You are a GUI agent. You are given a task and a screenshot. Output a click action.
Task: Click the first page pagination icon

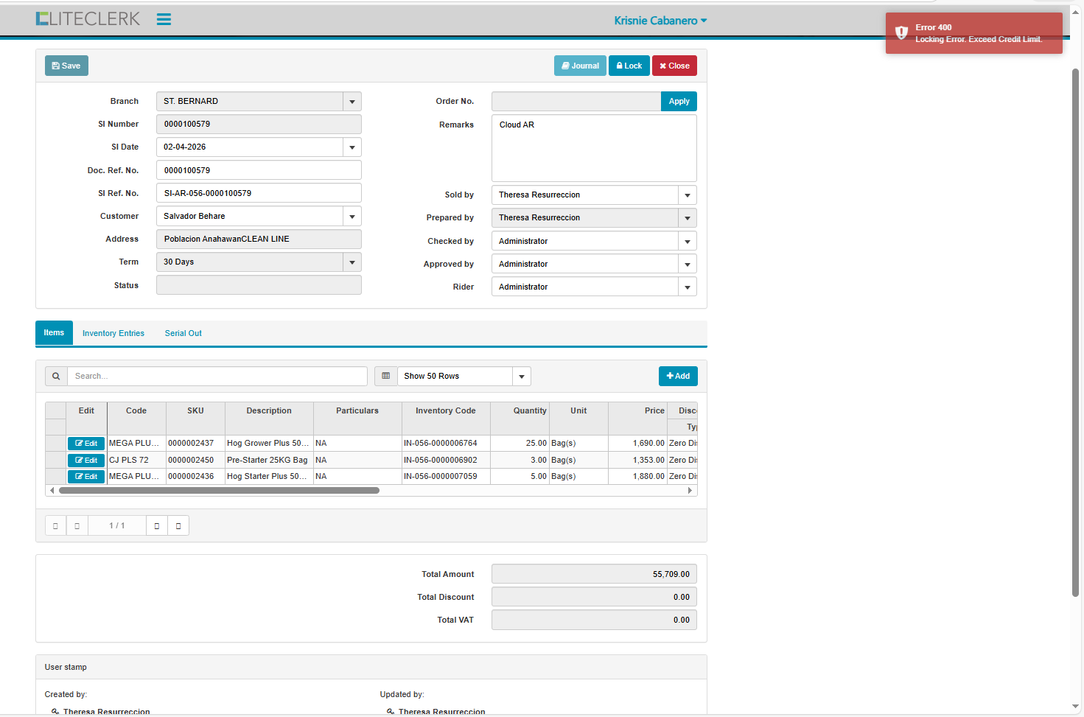[55, 526]
